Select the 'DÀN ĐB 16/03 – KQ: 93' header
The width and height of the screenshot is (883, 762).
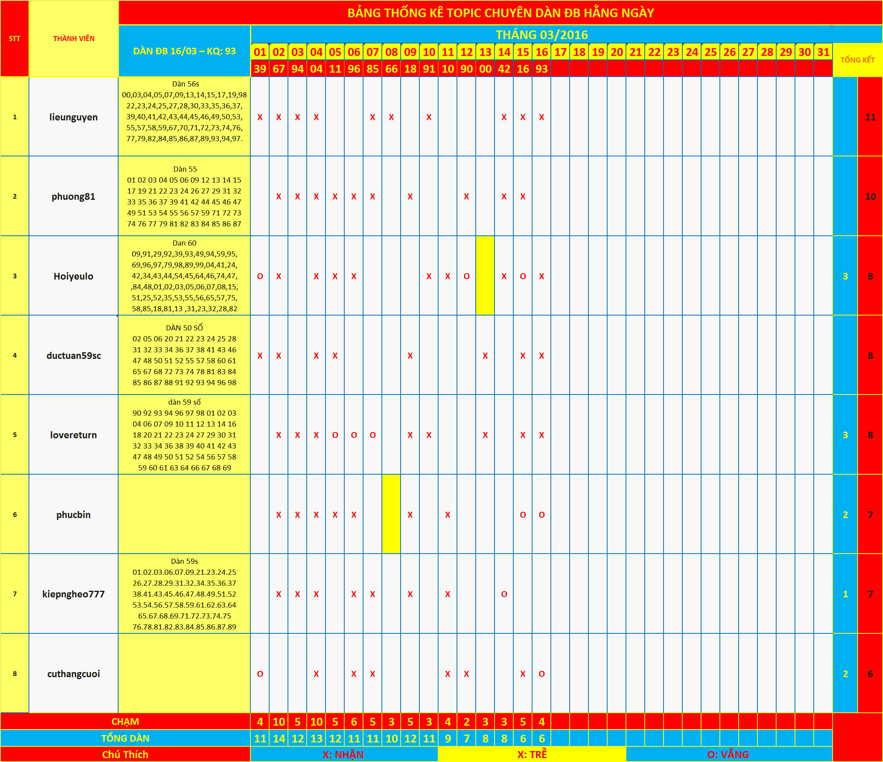coord(185,51)
